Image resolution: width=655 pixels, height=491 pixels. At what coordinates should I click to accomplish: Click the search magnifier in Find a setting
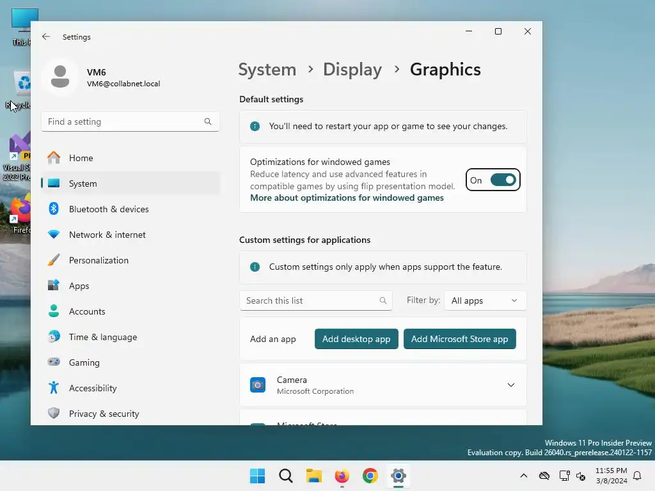208,121
